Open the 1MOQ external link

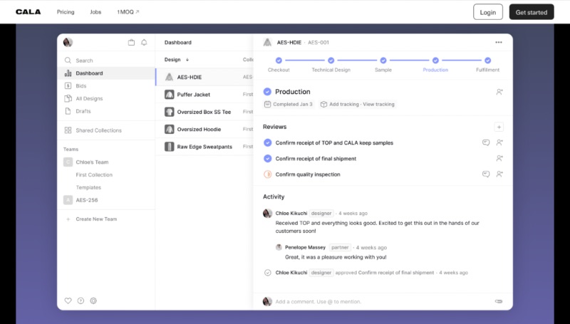[x=128, y=12]
